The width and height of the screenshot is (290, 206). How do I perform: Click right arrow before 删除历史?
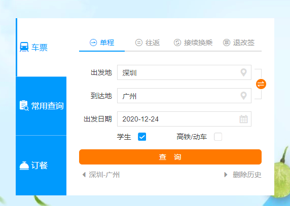coord(226,175)
